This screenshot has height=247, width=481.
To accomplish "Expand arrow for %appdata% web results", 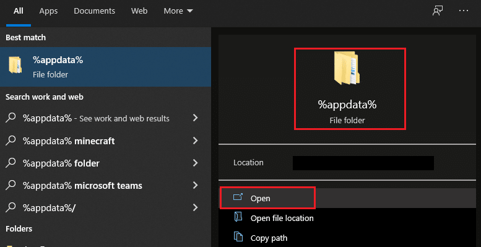I will pyautogui.click(x=195, y=118).
